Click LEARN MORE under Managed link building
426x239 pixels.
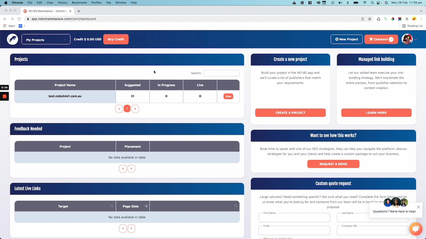pyautogui.click(x=376, y=113)
